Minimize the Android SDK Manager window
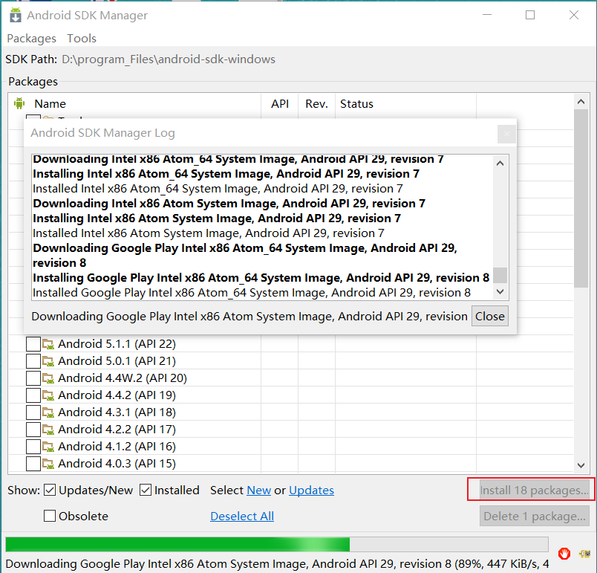 pyautogui.click(x=487, y=15)
